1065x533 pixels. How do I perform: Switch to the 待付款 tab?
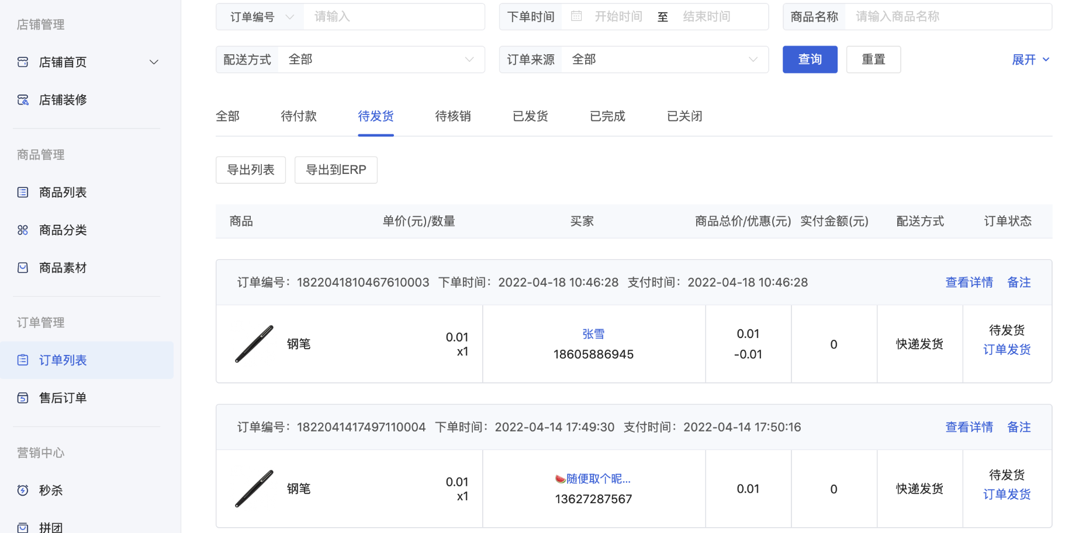299,116
